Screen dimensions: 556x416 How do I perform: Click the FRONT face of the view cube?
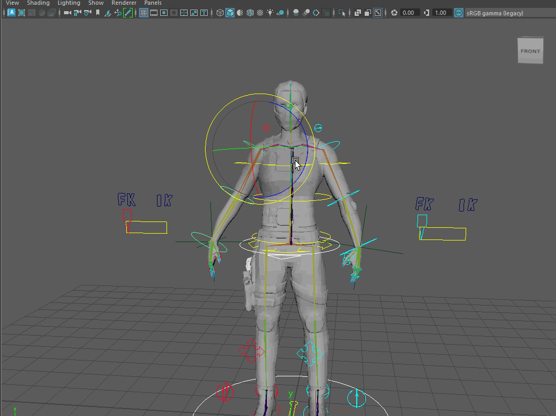click(x=530, y=51)
